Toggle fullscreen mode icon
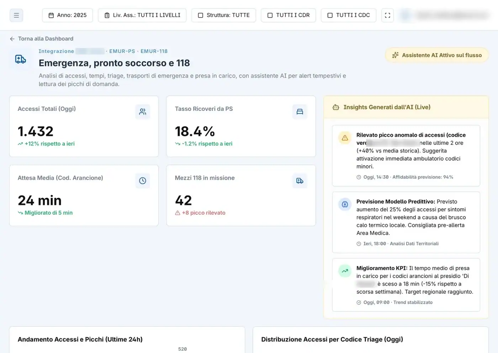 [387, 15]
